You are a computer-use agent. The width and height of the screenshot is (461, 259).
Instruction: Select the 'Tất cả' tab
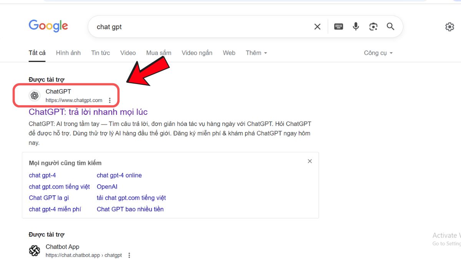37,53
